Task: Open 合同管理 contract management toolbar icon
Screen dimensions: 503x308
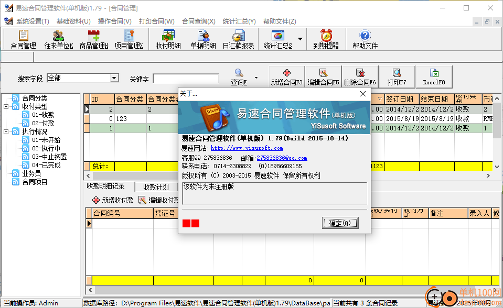Action: [x=23, y=39]
